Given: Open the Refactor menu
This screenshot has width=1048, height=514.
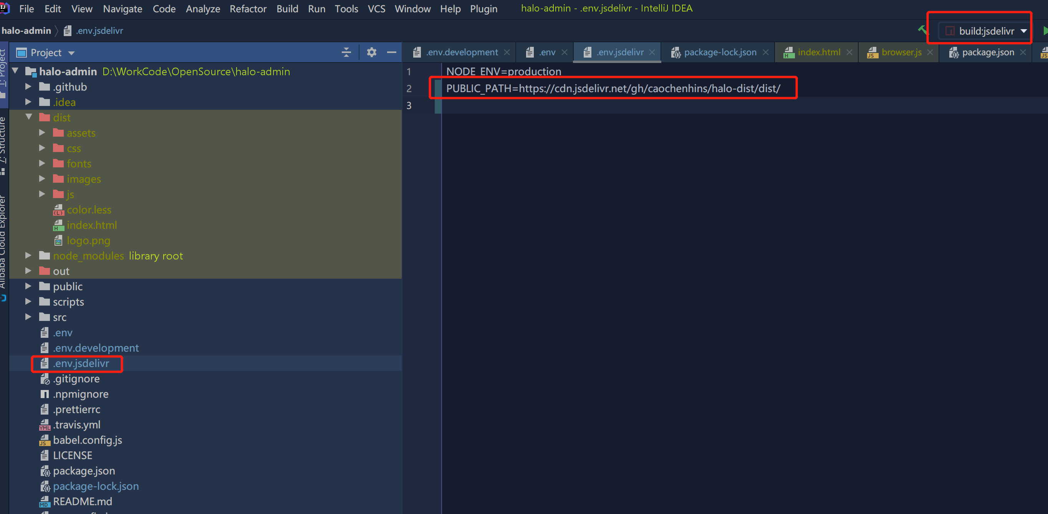Looking at the screenshot, I should click(248, 8).
